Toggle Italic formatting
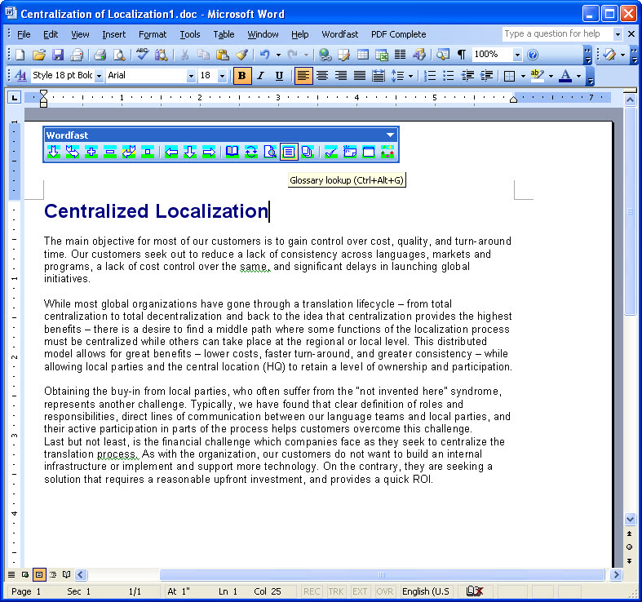This screenshot has width=642, height=602. tap(260, 76)
